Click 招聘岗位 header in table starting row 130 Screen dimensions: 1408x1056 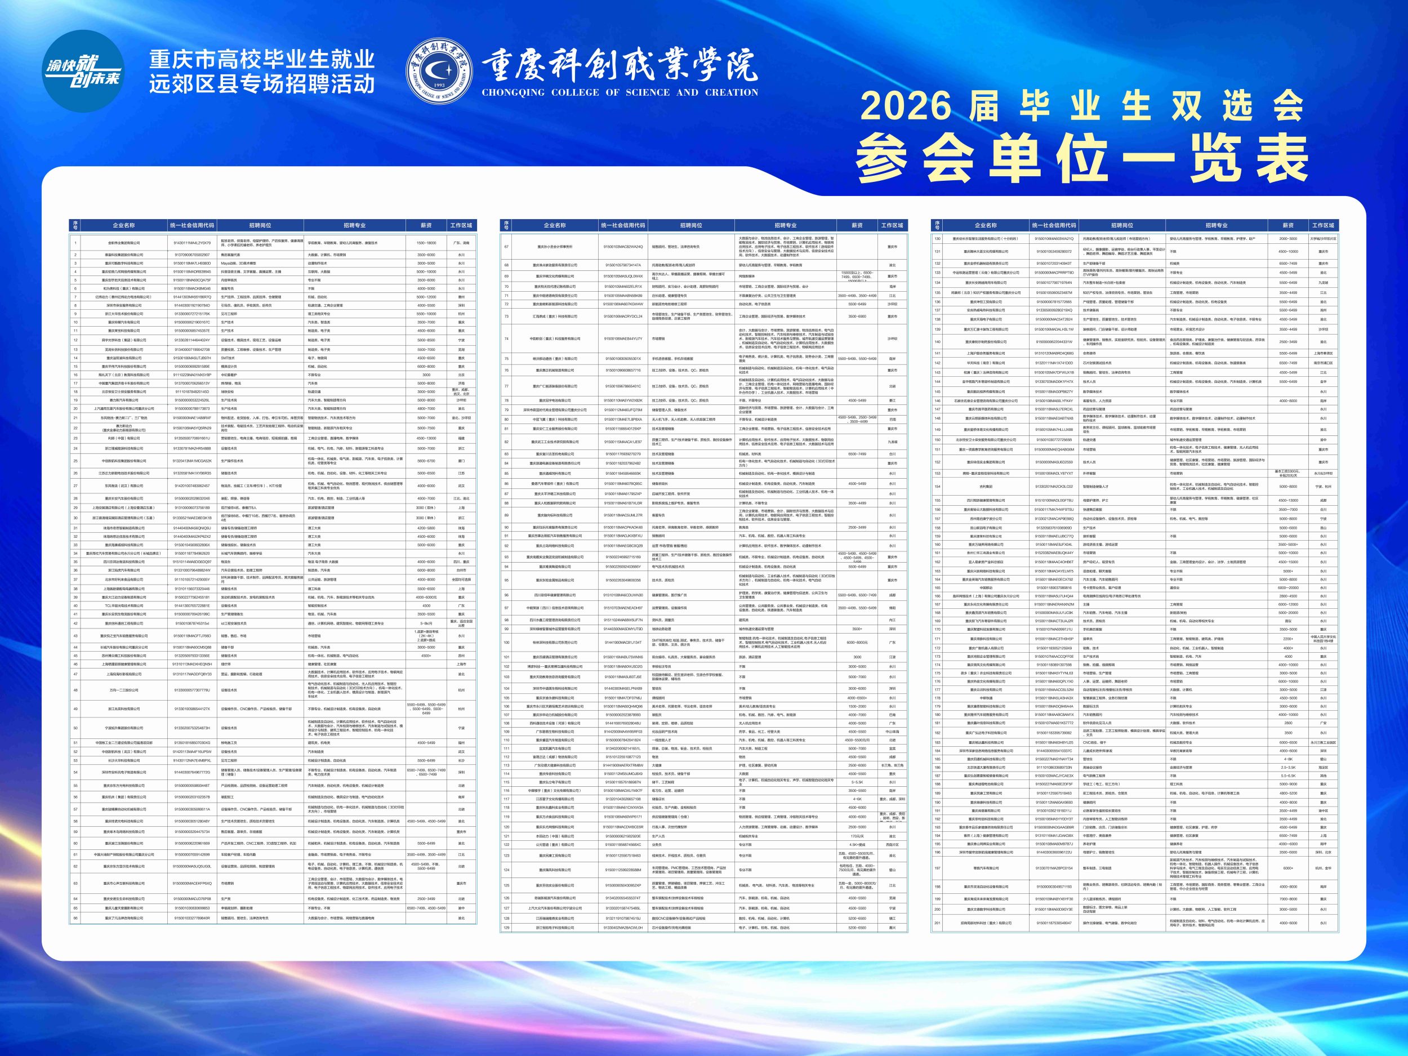click(x=1121, y=225)
